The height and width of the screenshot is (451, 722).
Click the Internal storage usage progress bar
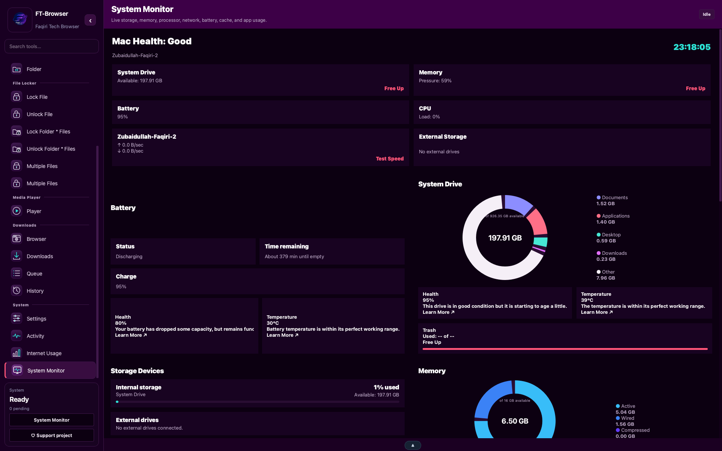pos(258,402)
